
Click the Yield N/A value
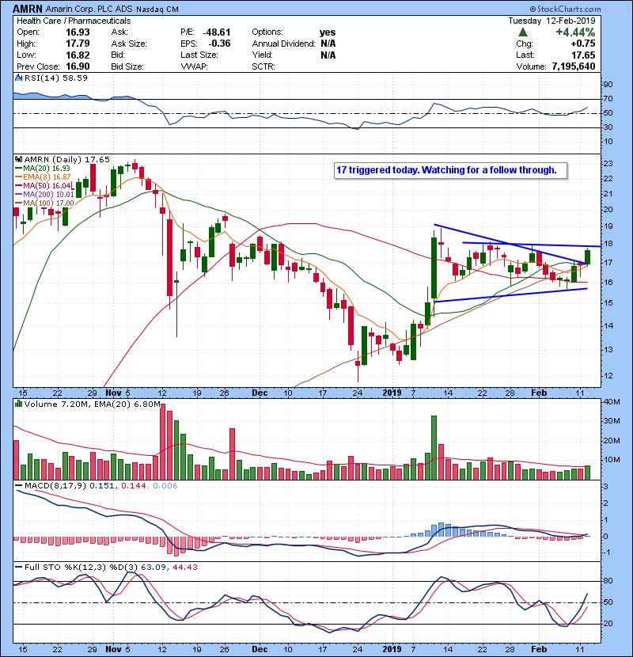[x=328, y=55]
